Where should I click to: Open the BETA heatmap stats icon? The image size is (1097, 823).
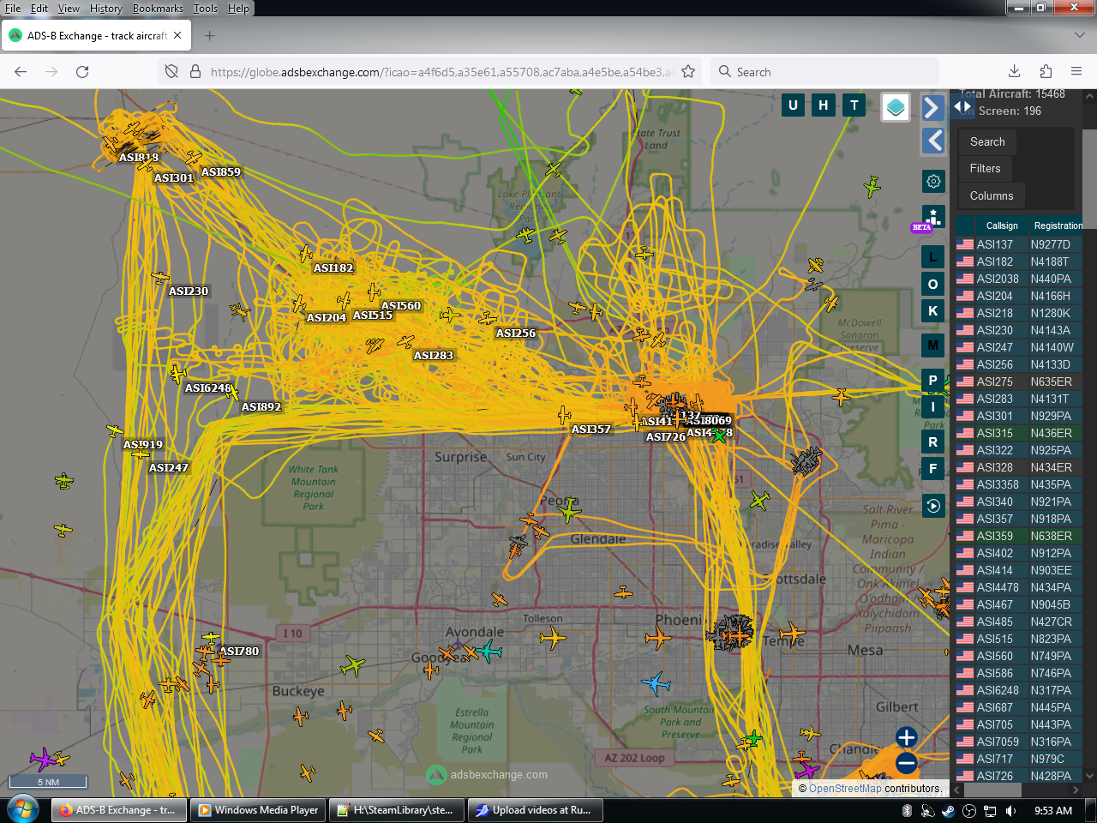(933, 217)
